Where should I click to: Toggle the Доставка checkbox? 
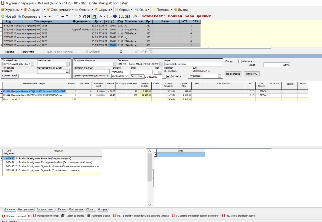168,76
